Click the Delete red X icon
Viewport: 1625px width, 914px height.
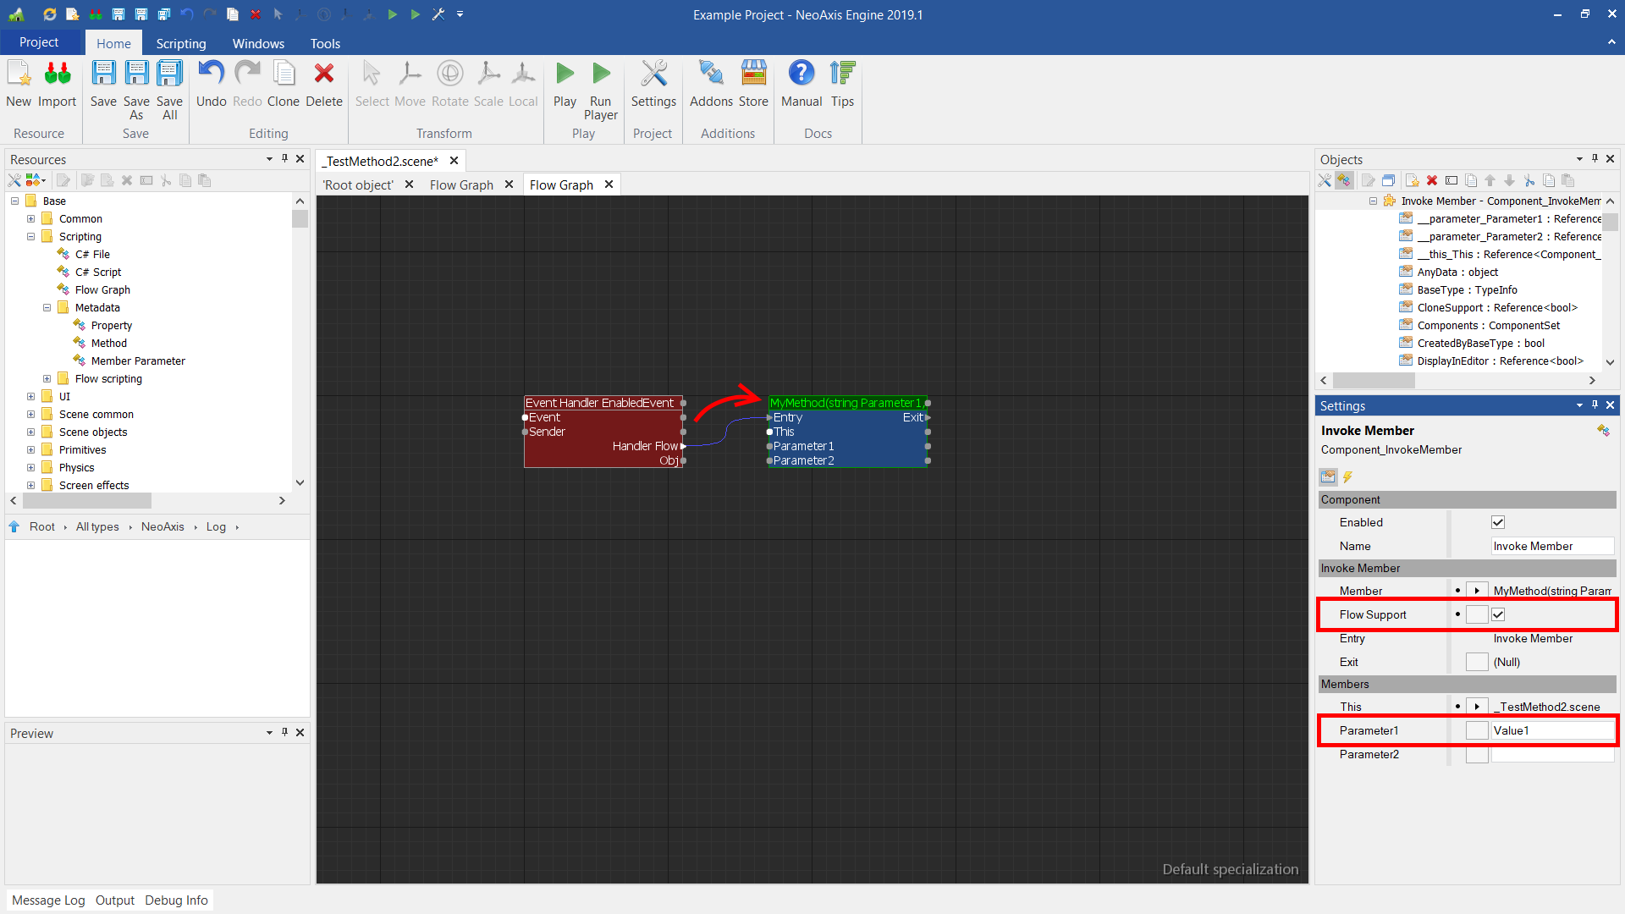pos(323,75)
